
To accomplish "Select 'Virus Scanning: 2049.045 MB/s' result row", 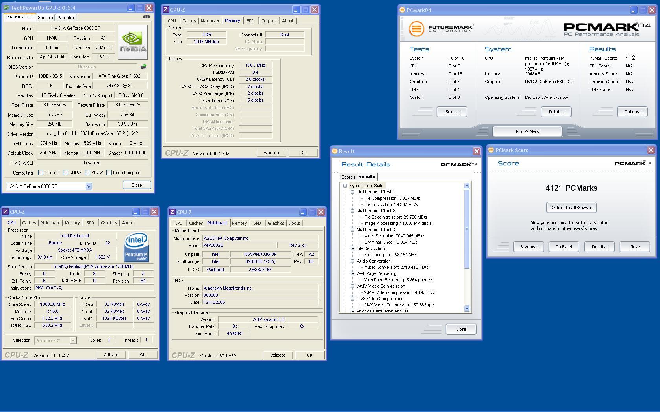I will tap(394, 236).
